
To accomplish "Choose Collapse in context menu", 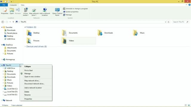I will click(x=36, y=67).
